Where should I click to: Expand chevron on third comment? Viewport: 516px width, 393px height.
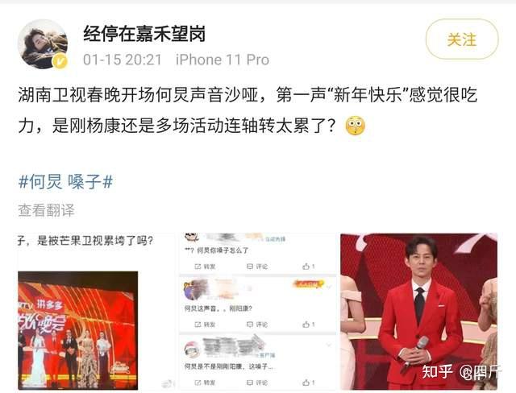pyautogui.click(x=329, y=345)
